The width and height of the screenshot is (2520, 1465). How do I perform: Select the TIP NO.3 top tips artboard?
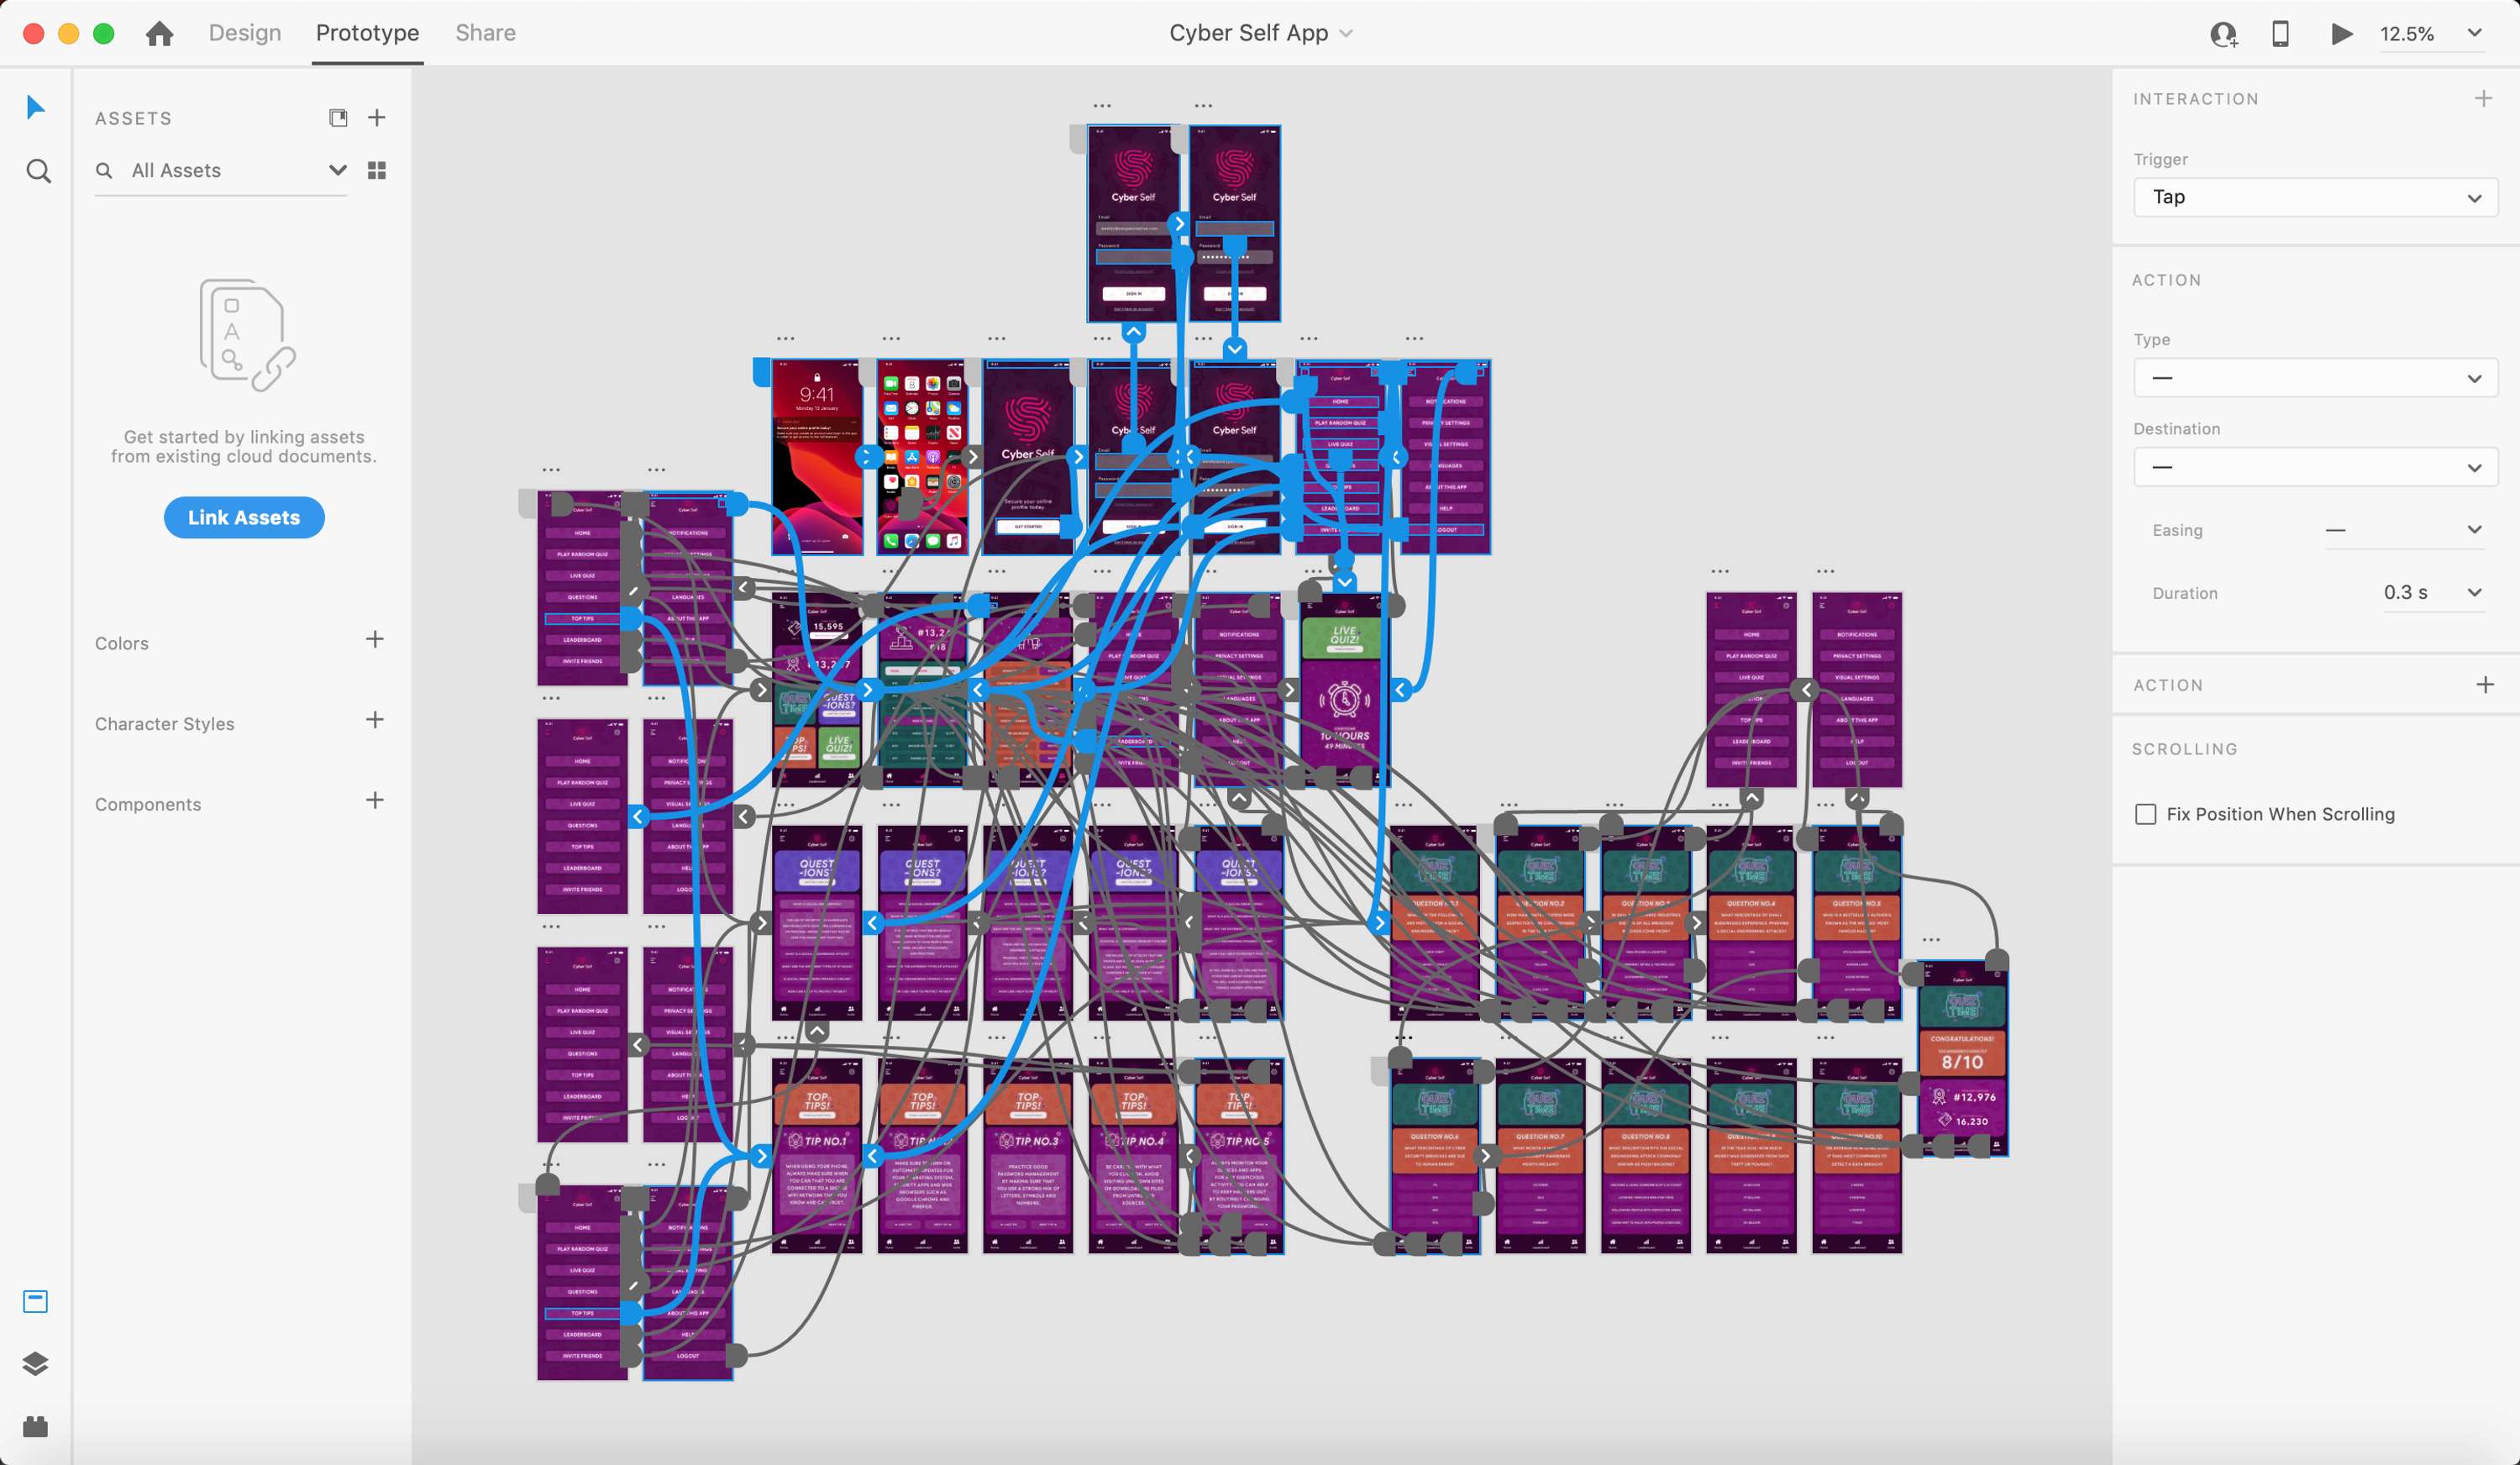click(x=1028, y=1157)
